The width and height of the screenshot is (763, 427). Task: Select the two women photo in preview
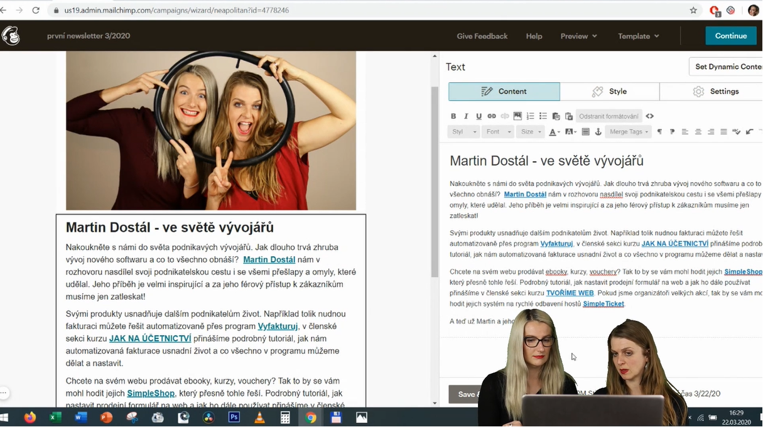click(211, 131)
